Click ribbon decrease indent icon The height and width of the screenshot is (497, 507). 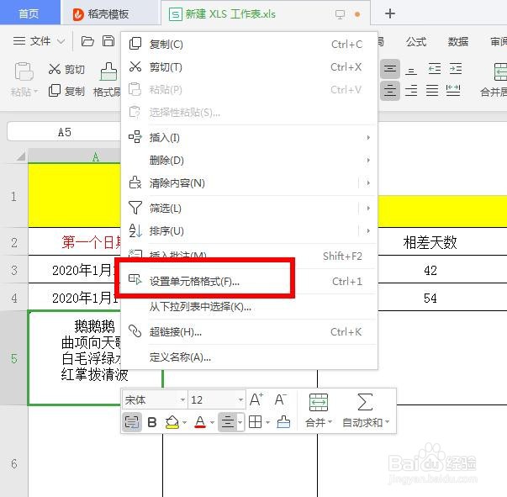pos(435,69)
